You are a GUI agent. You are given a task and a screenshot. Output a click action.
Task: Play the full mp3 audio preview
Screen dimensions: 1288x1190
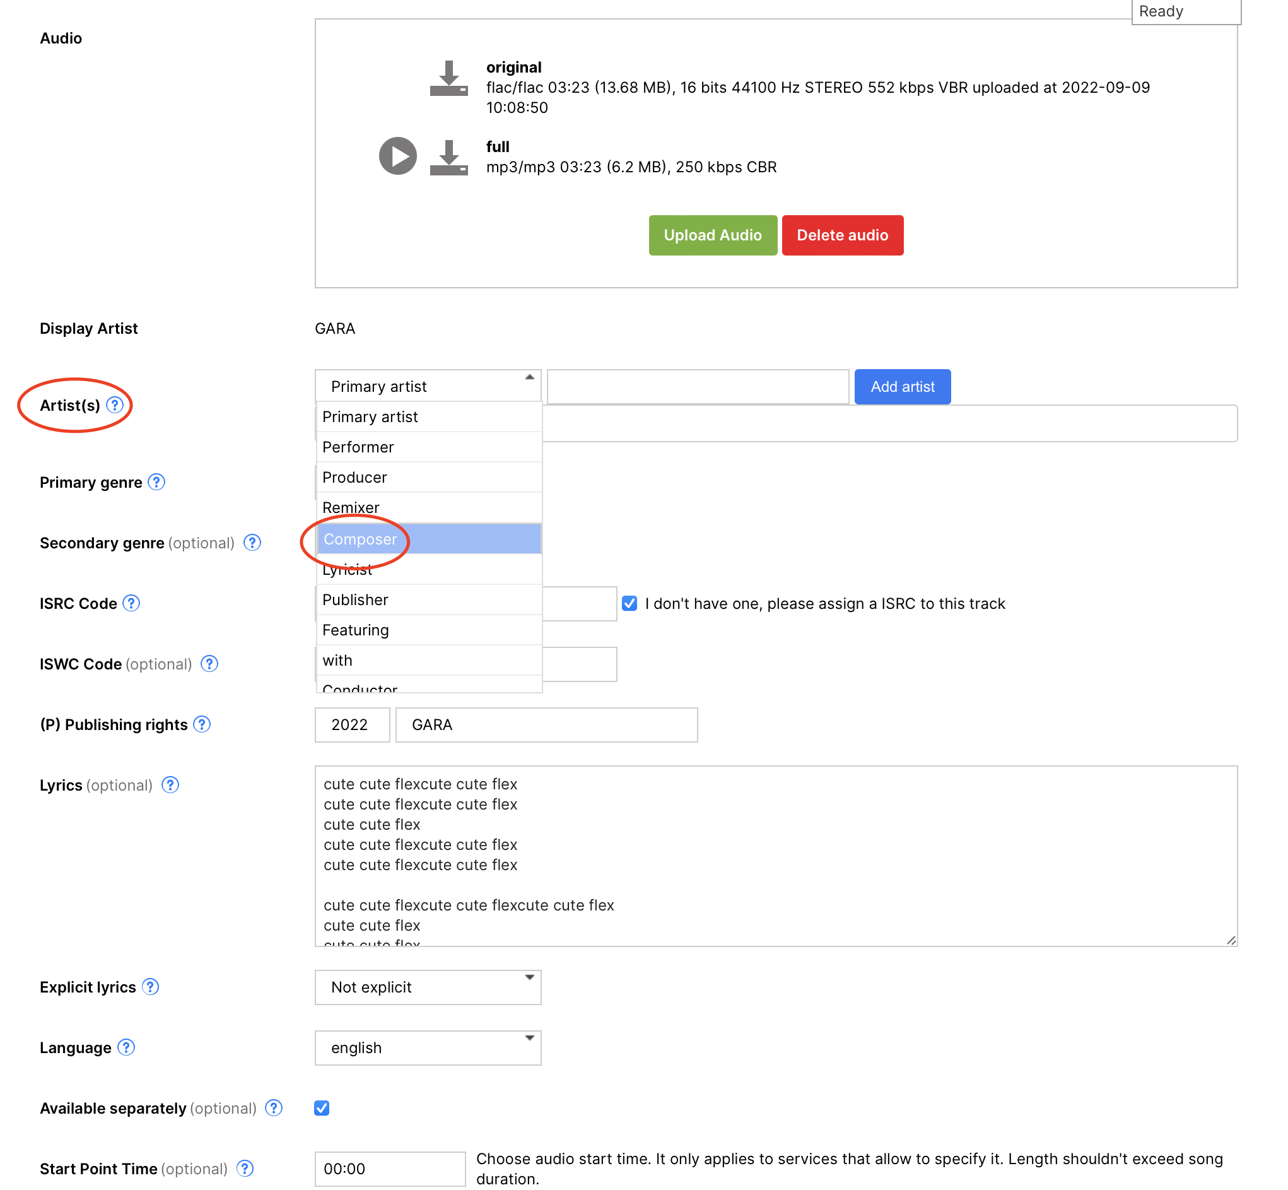(397, 156)
